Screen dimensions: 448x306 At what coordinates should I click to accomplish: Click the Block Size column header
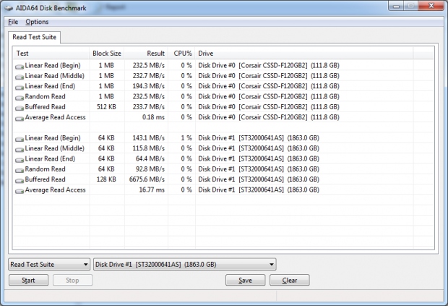(107, 53)
